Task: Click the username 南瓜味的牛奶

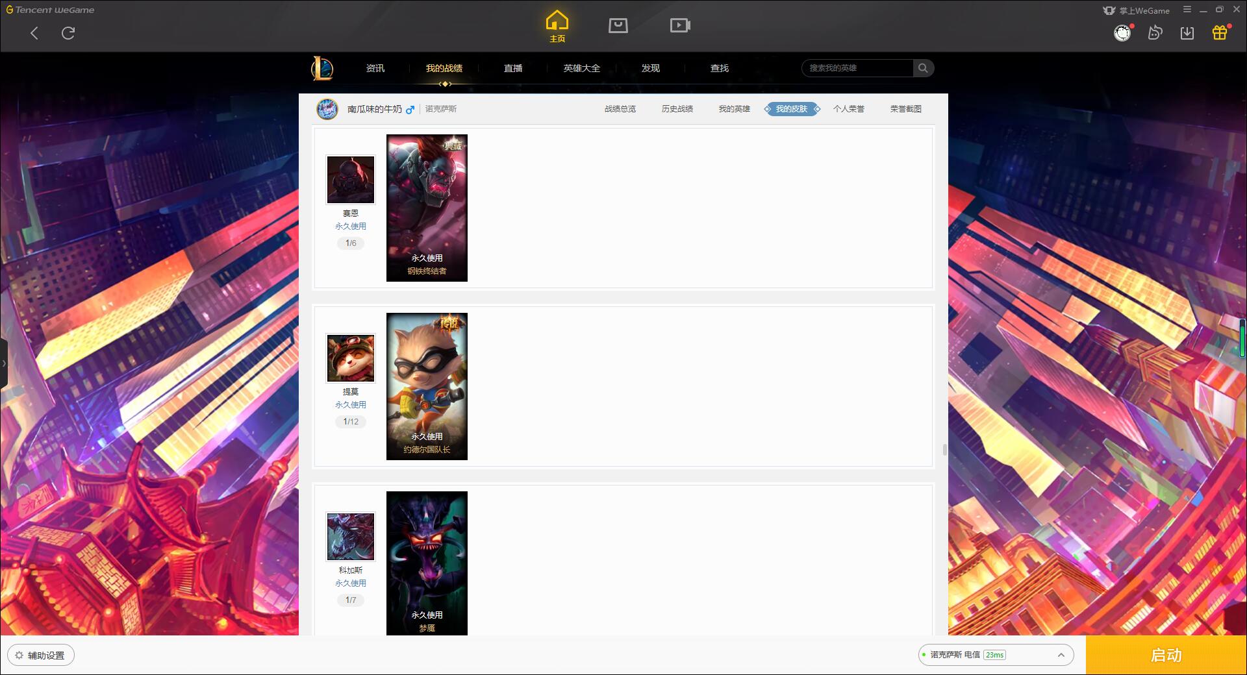Action: pos(375,109)
